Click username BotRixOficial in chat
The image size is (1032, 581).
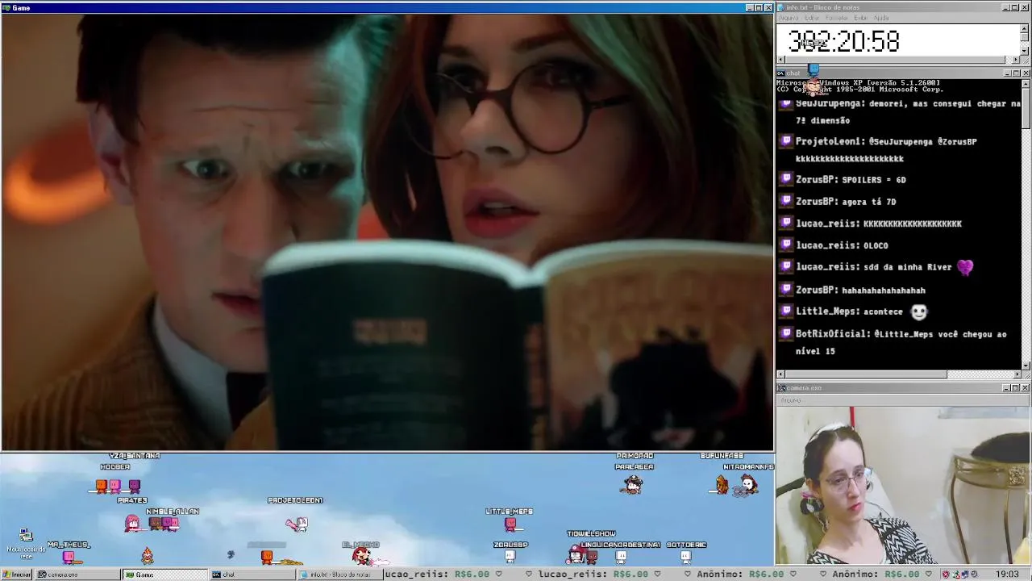(832, 333)
